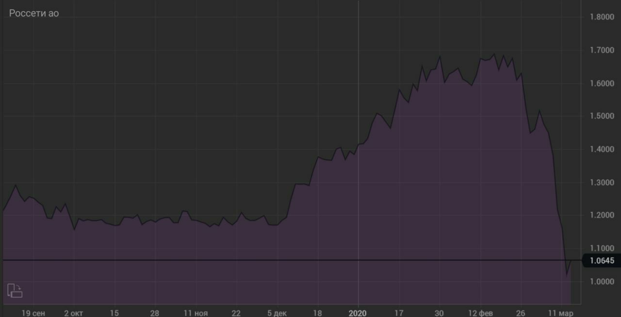Click the '30' date label on time axis
The image size is (621, 317).
pyautogui.click(x=439, y=313)
